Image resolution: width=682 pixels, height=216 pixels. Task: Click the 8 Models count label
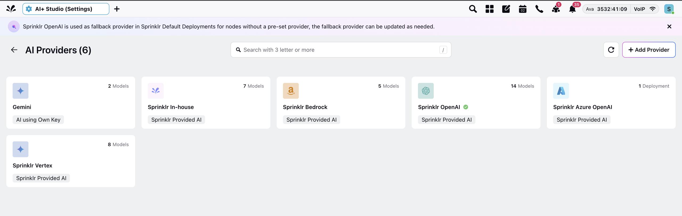[x=118, y=145]
